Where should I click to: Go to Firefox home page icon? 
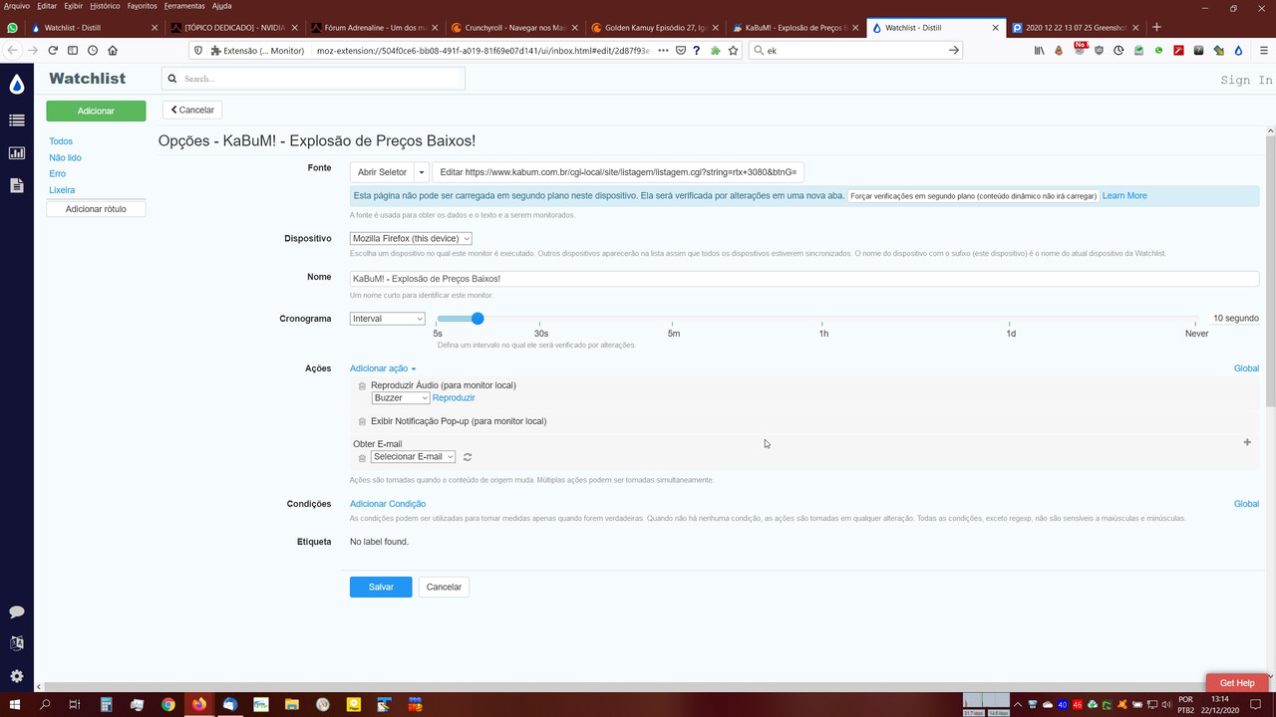pos(112,50)
